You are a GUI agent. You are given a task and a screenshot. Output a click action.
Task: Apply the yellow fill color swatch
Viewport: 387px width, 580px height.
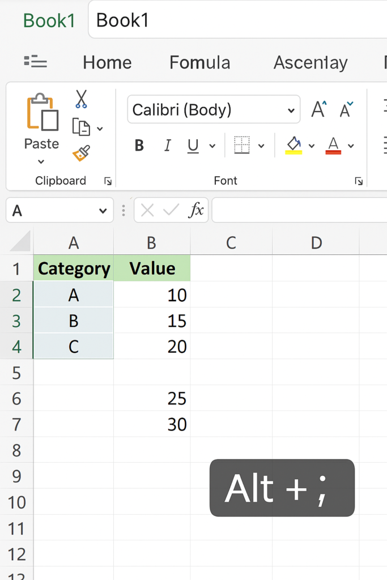click(x=294, y=146)
